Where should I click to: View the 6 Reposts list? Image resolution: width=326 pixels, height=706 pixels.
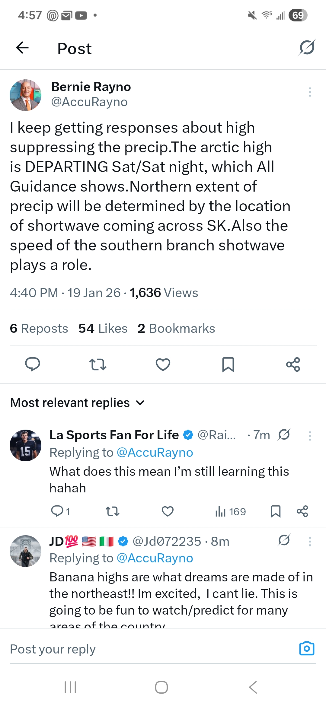(39, 328)
